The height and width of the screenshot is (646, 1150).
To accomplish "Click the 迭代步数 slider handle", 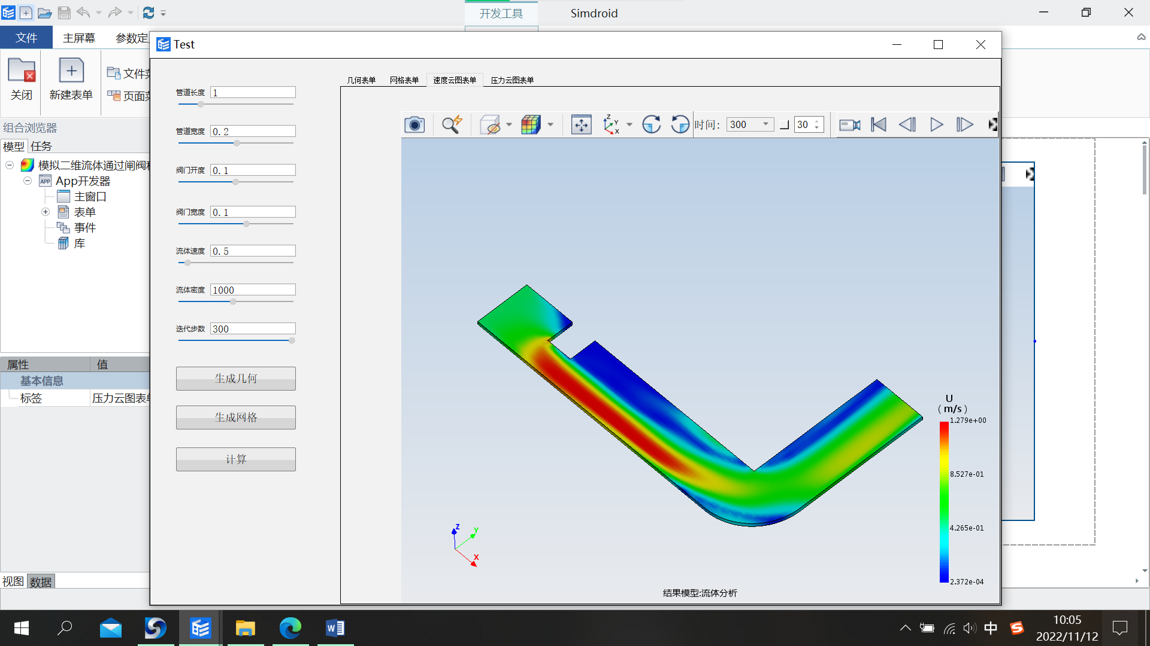I will click(x=292, y=340).
